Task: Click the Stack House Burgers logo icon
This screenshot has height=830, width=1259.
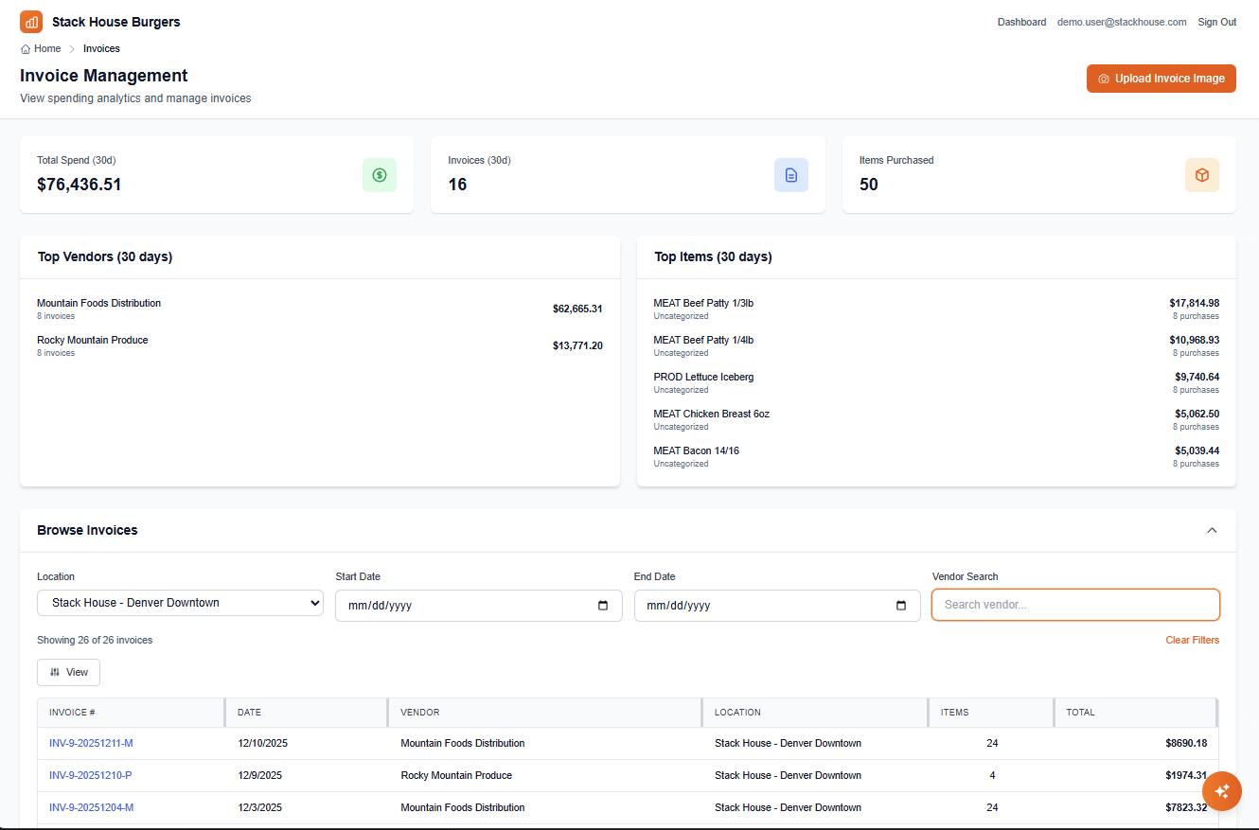Action: pyautogui.click(x=31, y=22)
